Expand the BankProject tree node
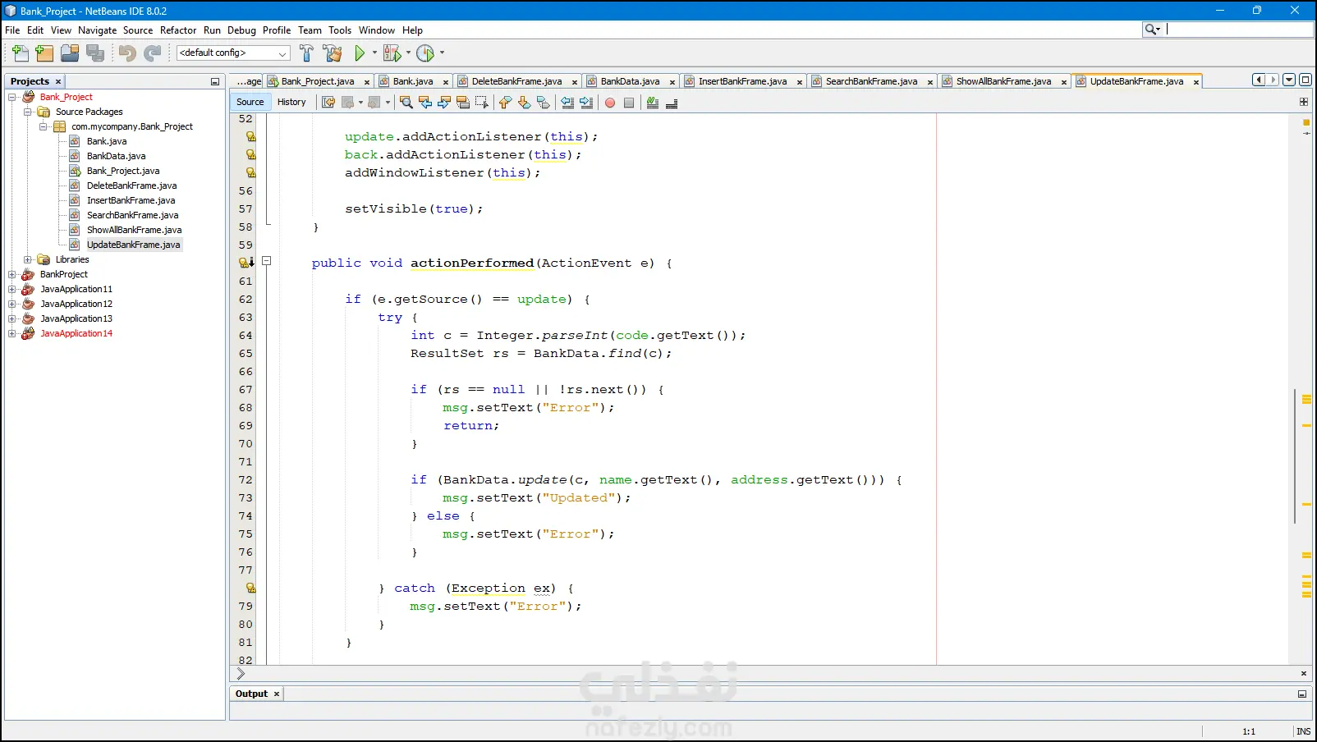 click(x=12, y=274)
